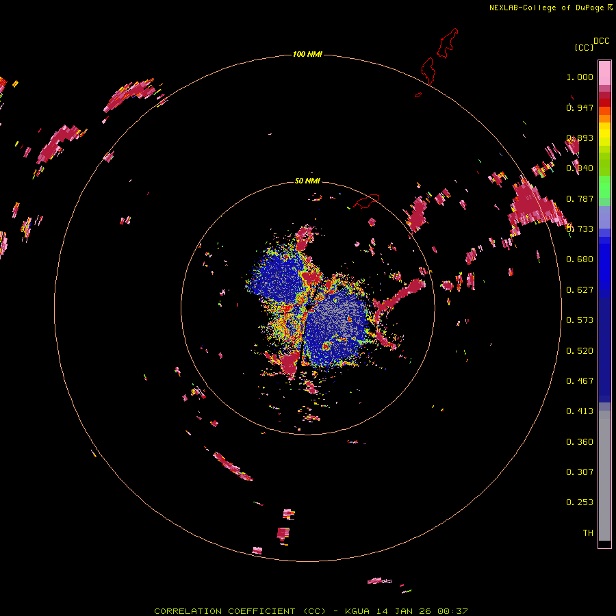Click the light green segment of color bar
This screenshot has width=616, height=616.
tap(604, 187)
